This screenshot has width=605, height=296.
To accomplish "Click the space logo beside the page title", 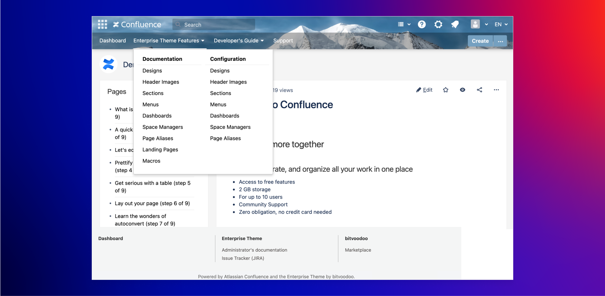I will (x=109, y=64).
